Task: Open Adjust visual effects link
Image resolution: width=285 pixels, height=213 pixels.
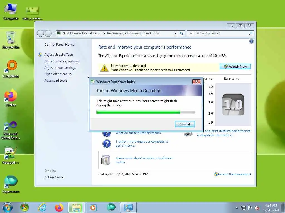Action: [59, 55]
